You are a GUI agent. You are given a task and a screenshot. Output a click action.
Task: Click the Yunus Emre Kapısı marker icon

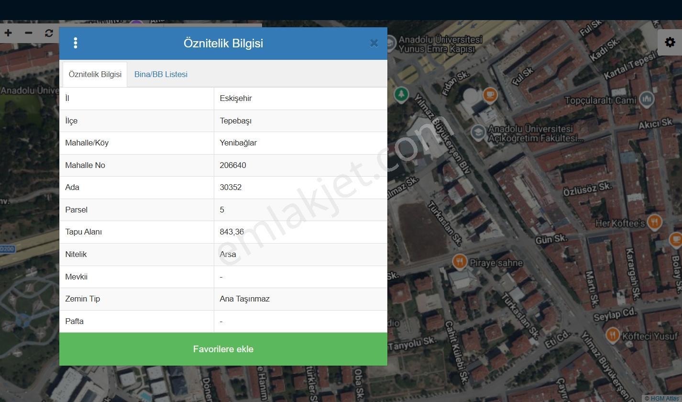pyautogui.click(x=391, y=44)
